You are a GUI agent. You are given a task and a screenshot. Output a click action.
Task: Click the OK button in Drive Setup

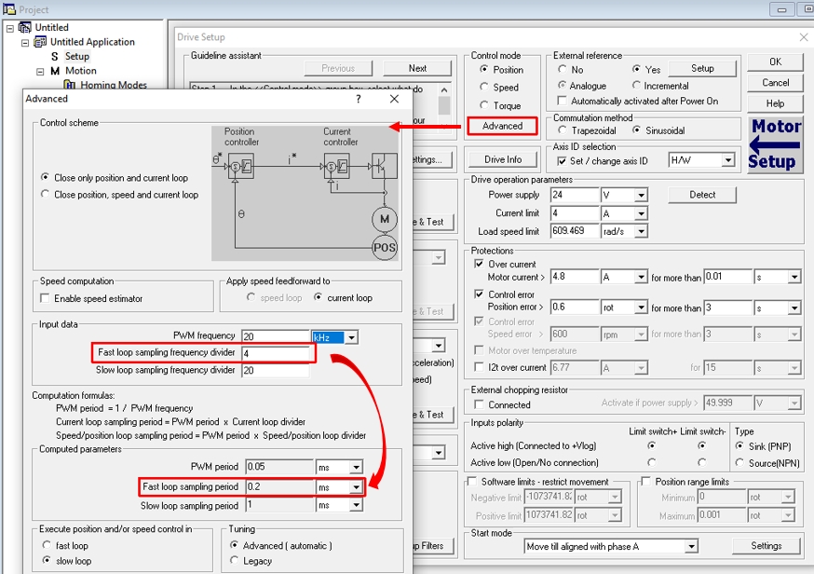point(775,61)
